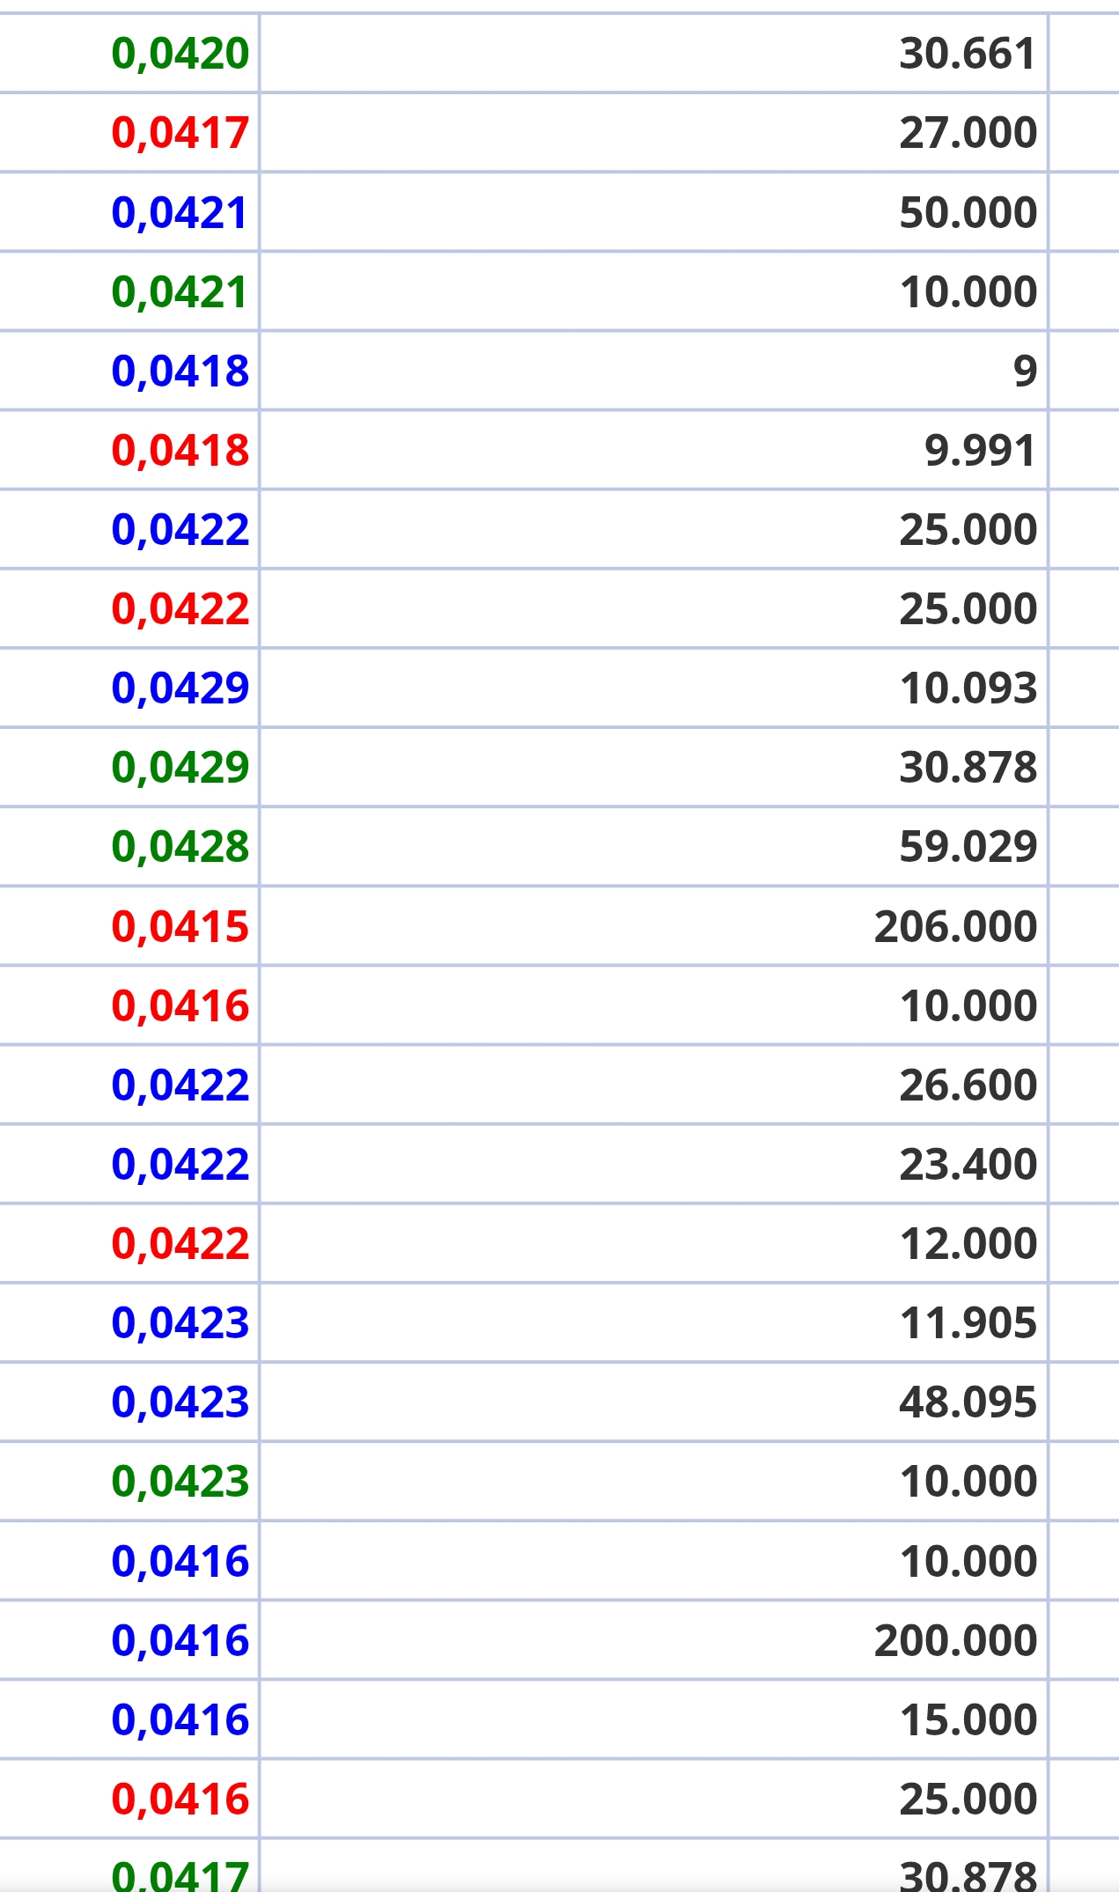Click the red price 0,0417 in second row
This screenshot has height=1892, width=1119.
(180, 133)
